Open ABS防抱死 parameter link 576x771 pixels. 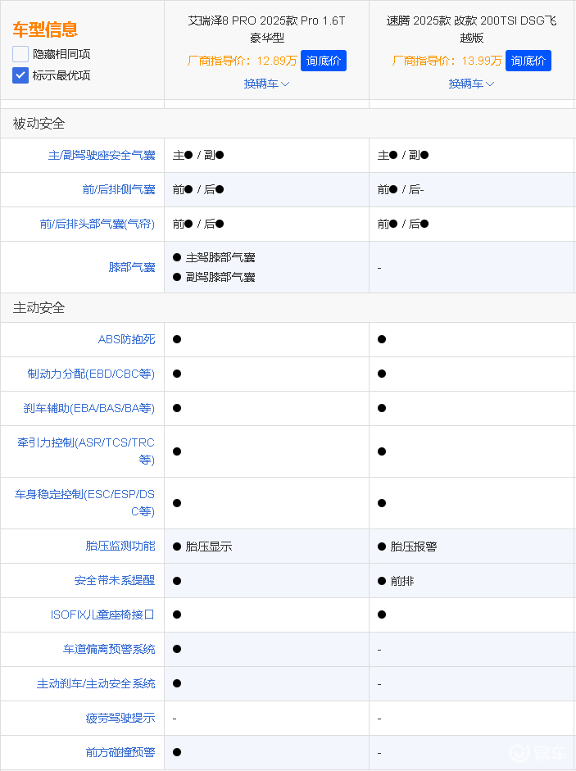click(126, 339)
